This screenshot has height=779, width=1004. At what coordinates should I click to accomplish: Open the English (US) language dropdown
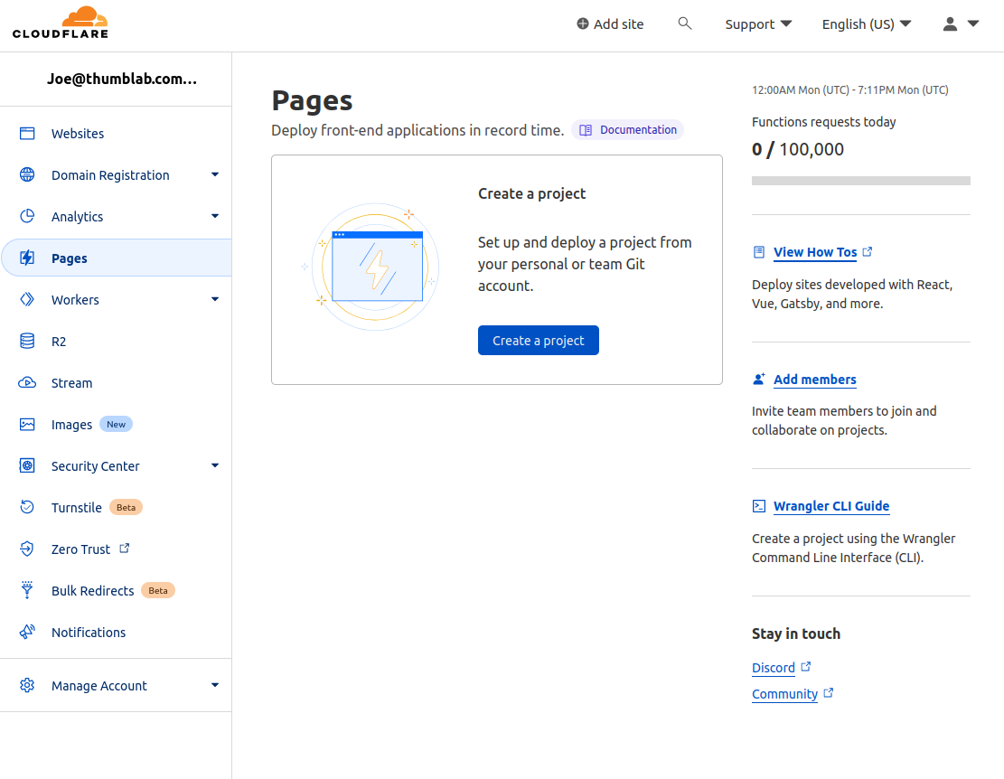point(867,24)
